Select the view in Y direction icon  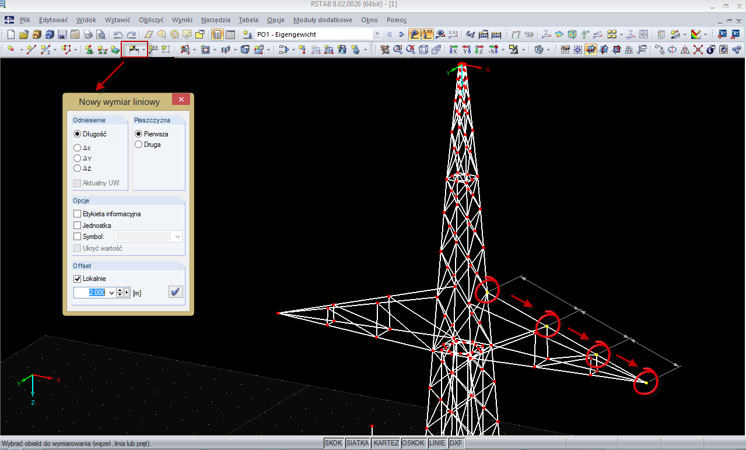click(466, 50)
